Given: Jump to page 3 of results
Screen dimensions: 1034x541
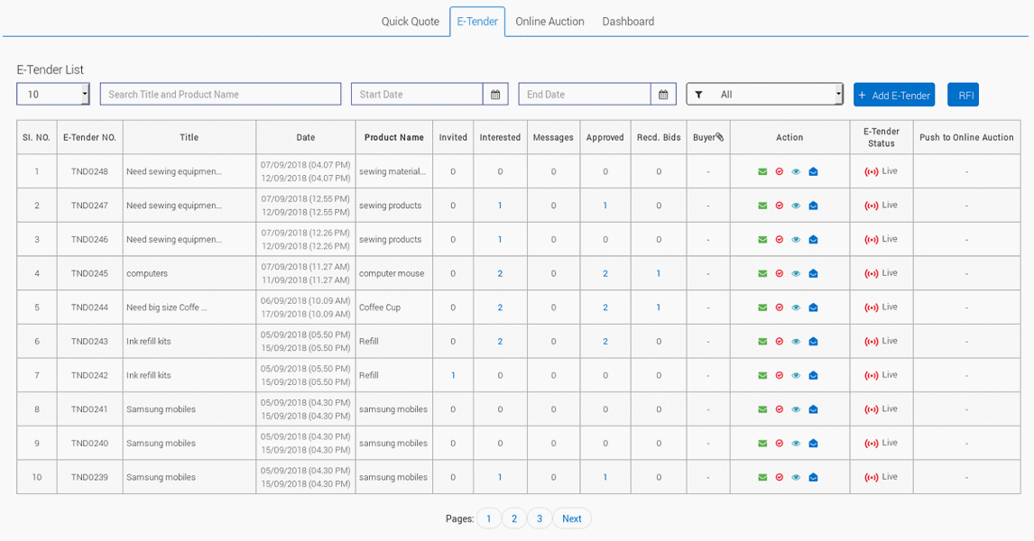Looking at the screenshot, I should [x=540, y=518].
